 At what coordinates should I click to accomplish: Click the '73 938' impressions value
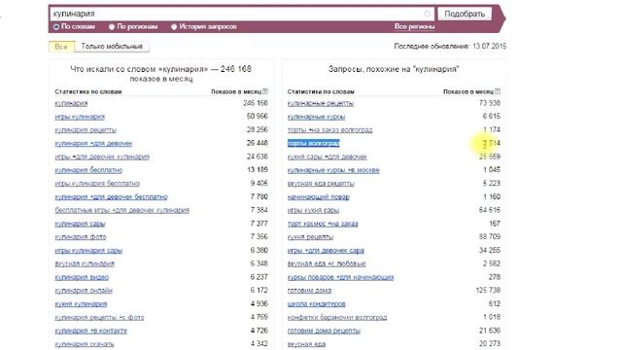point(490,103)
